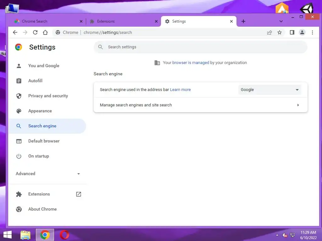Screen dimensions: 322x241
Task: Open the home page via house icon
Action: [x=45, y=32]
